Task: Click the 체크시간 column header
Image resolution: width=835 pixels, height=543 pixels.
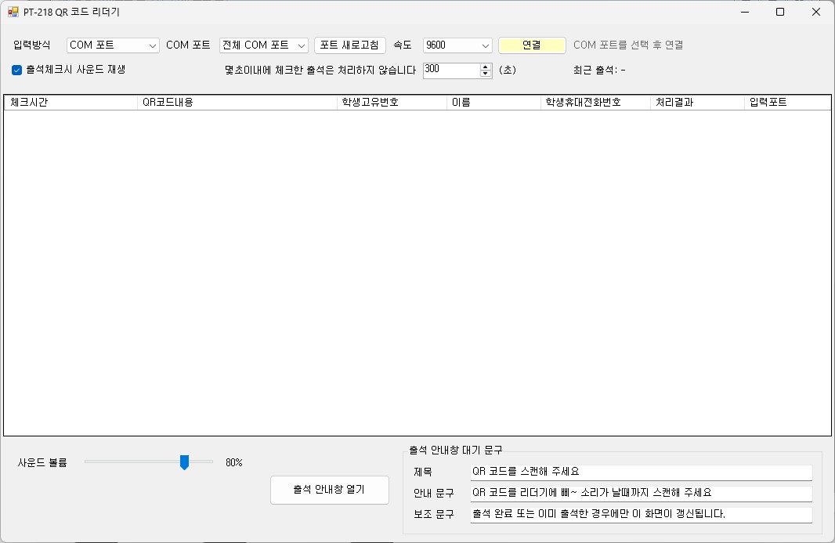Action: 70,103
